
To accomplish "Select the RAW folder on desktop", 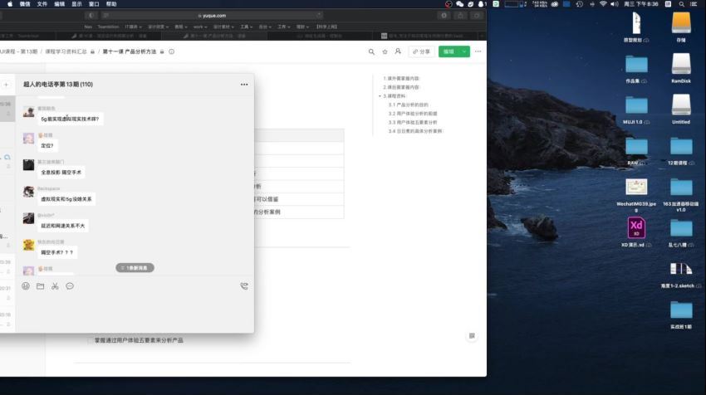I will coord(636,147).
